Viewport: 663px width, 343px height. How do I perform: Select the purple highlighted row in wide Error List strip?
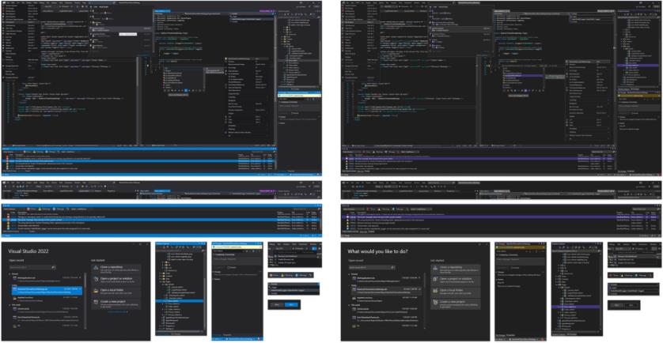[499, 217]
